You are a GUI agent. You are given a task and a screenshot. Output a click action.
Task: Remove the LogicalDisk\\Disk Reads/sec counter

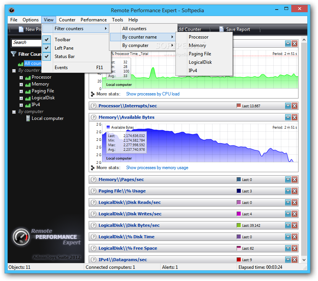294,202
